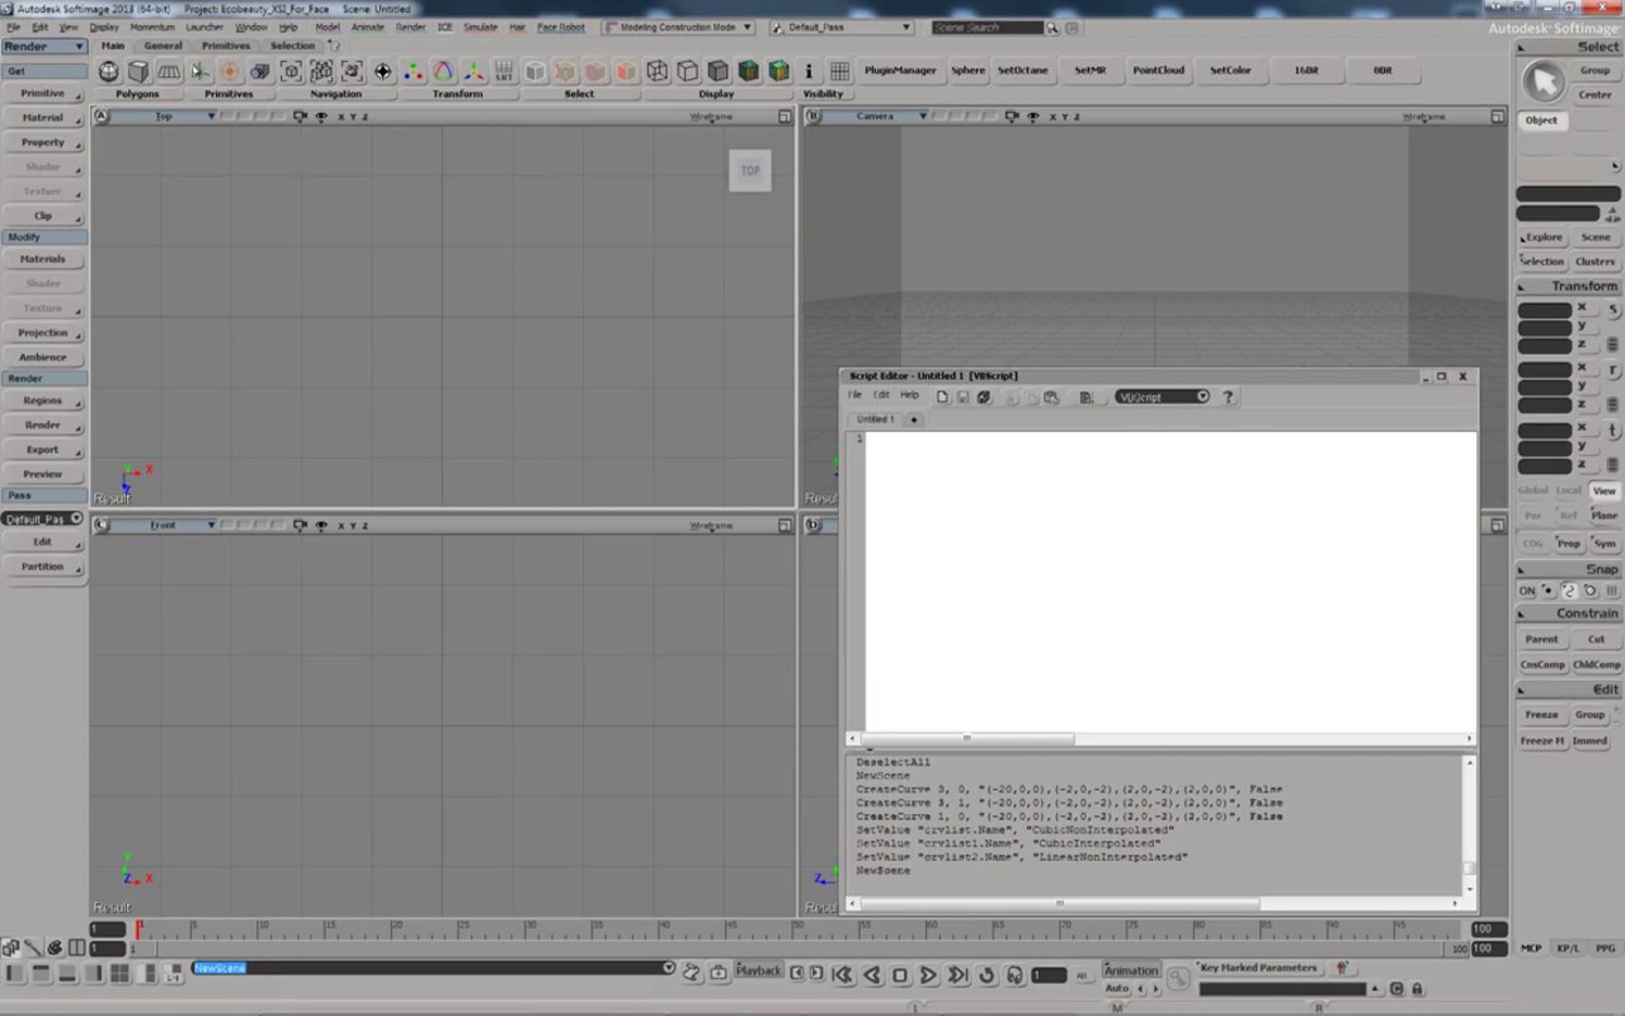The image size is (1625, 1016).
Task: Click the Scene Search input field
Action: pos(987,28)
